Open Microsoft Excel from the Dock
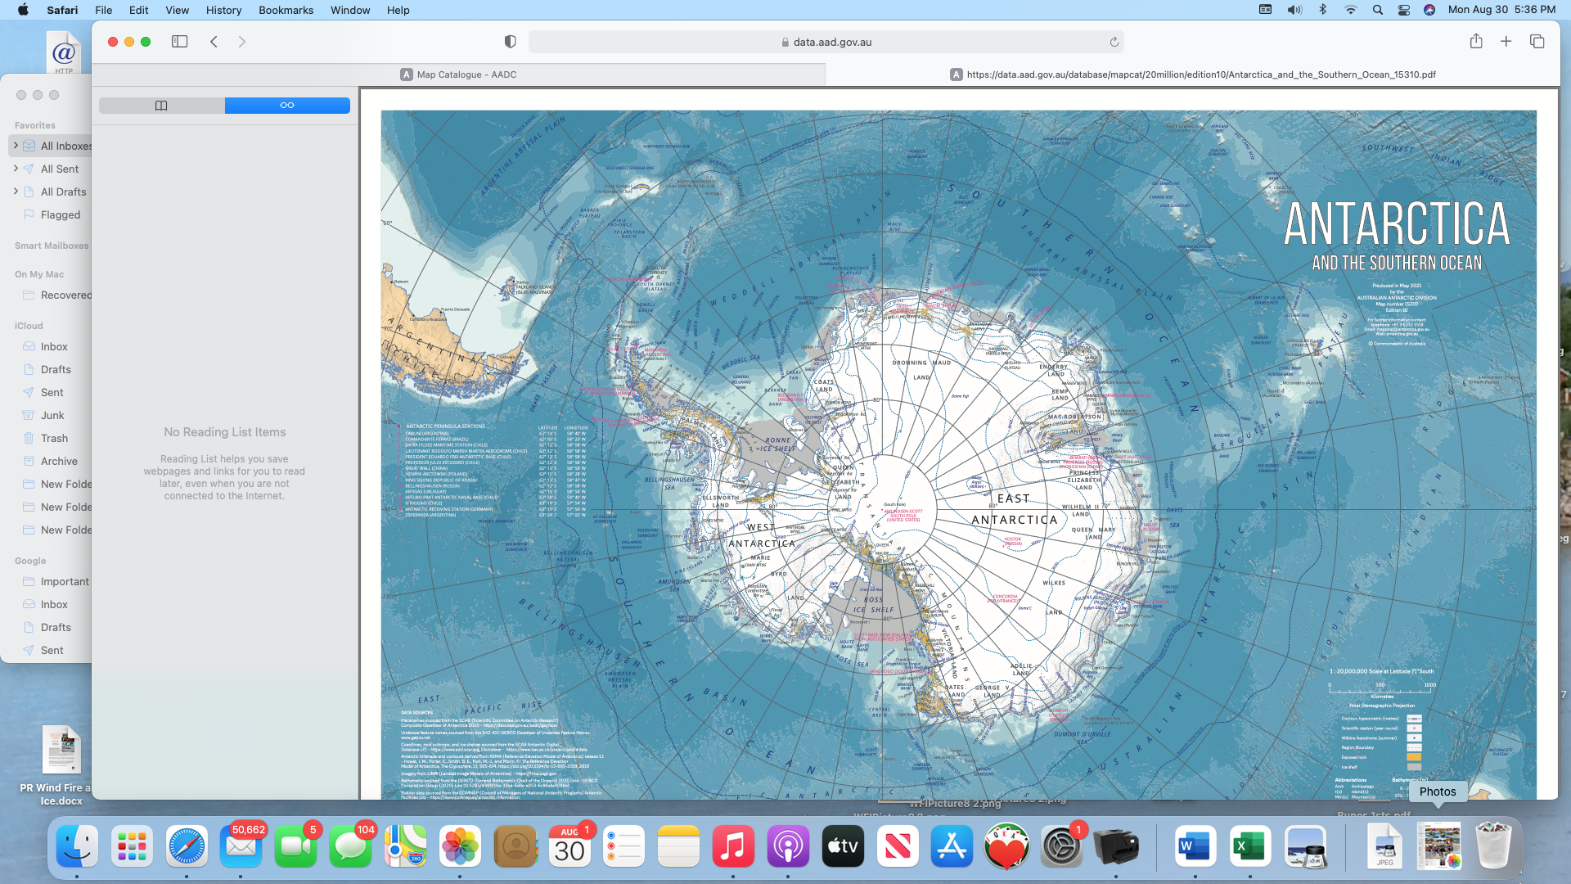 1249,846
